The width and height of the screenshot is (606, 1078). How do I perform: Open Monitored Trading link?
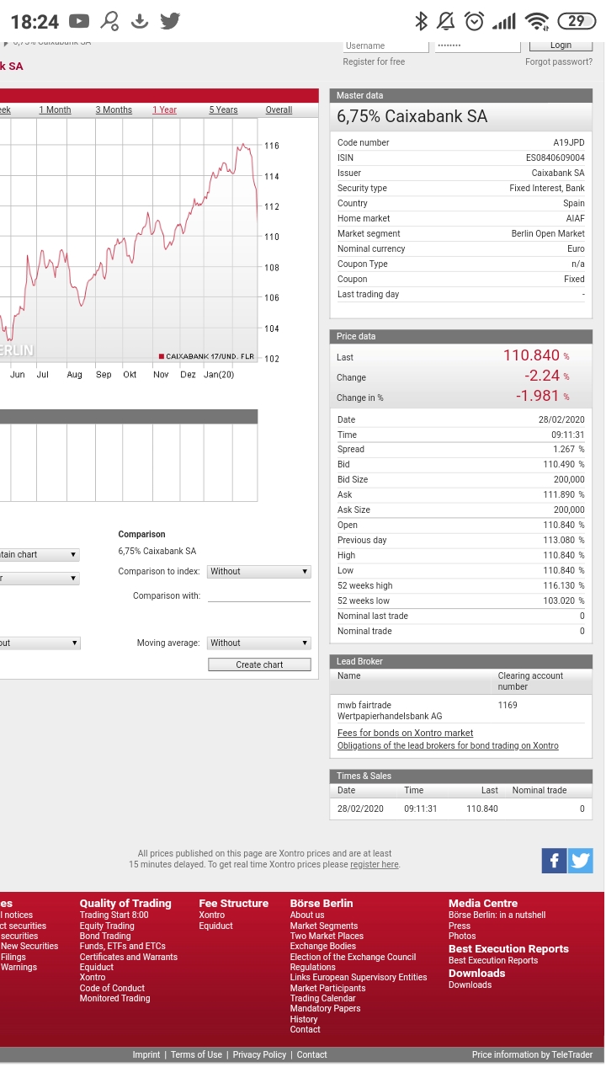[x=114, y=998]
